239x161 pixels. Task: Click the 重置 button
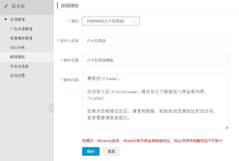click(x=111, y=151)
